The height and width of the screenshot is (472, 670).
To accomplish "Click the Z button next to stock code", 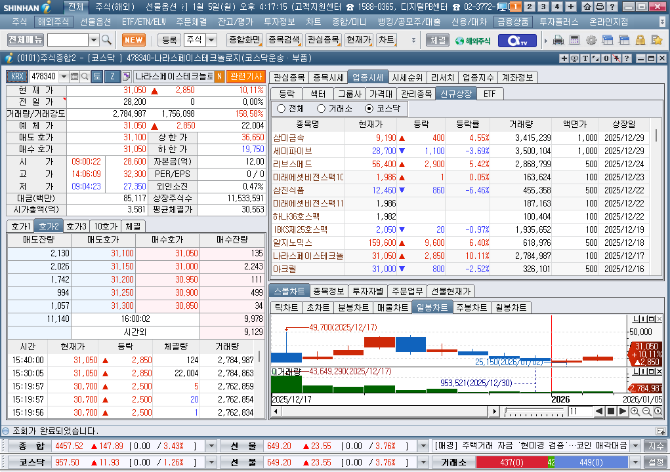I will (112, 77).
